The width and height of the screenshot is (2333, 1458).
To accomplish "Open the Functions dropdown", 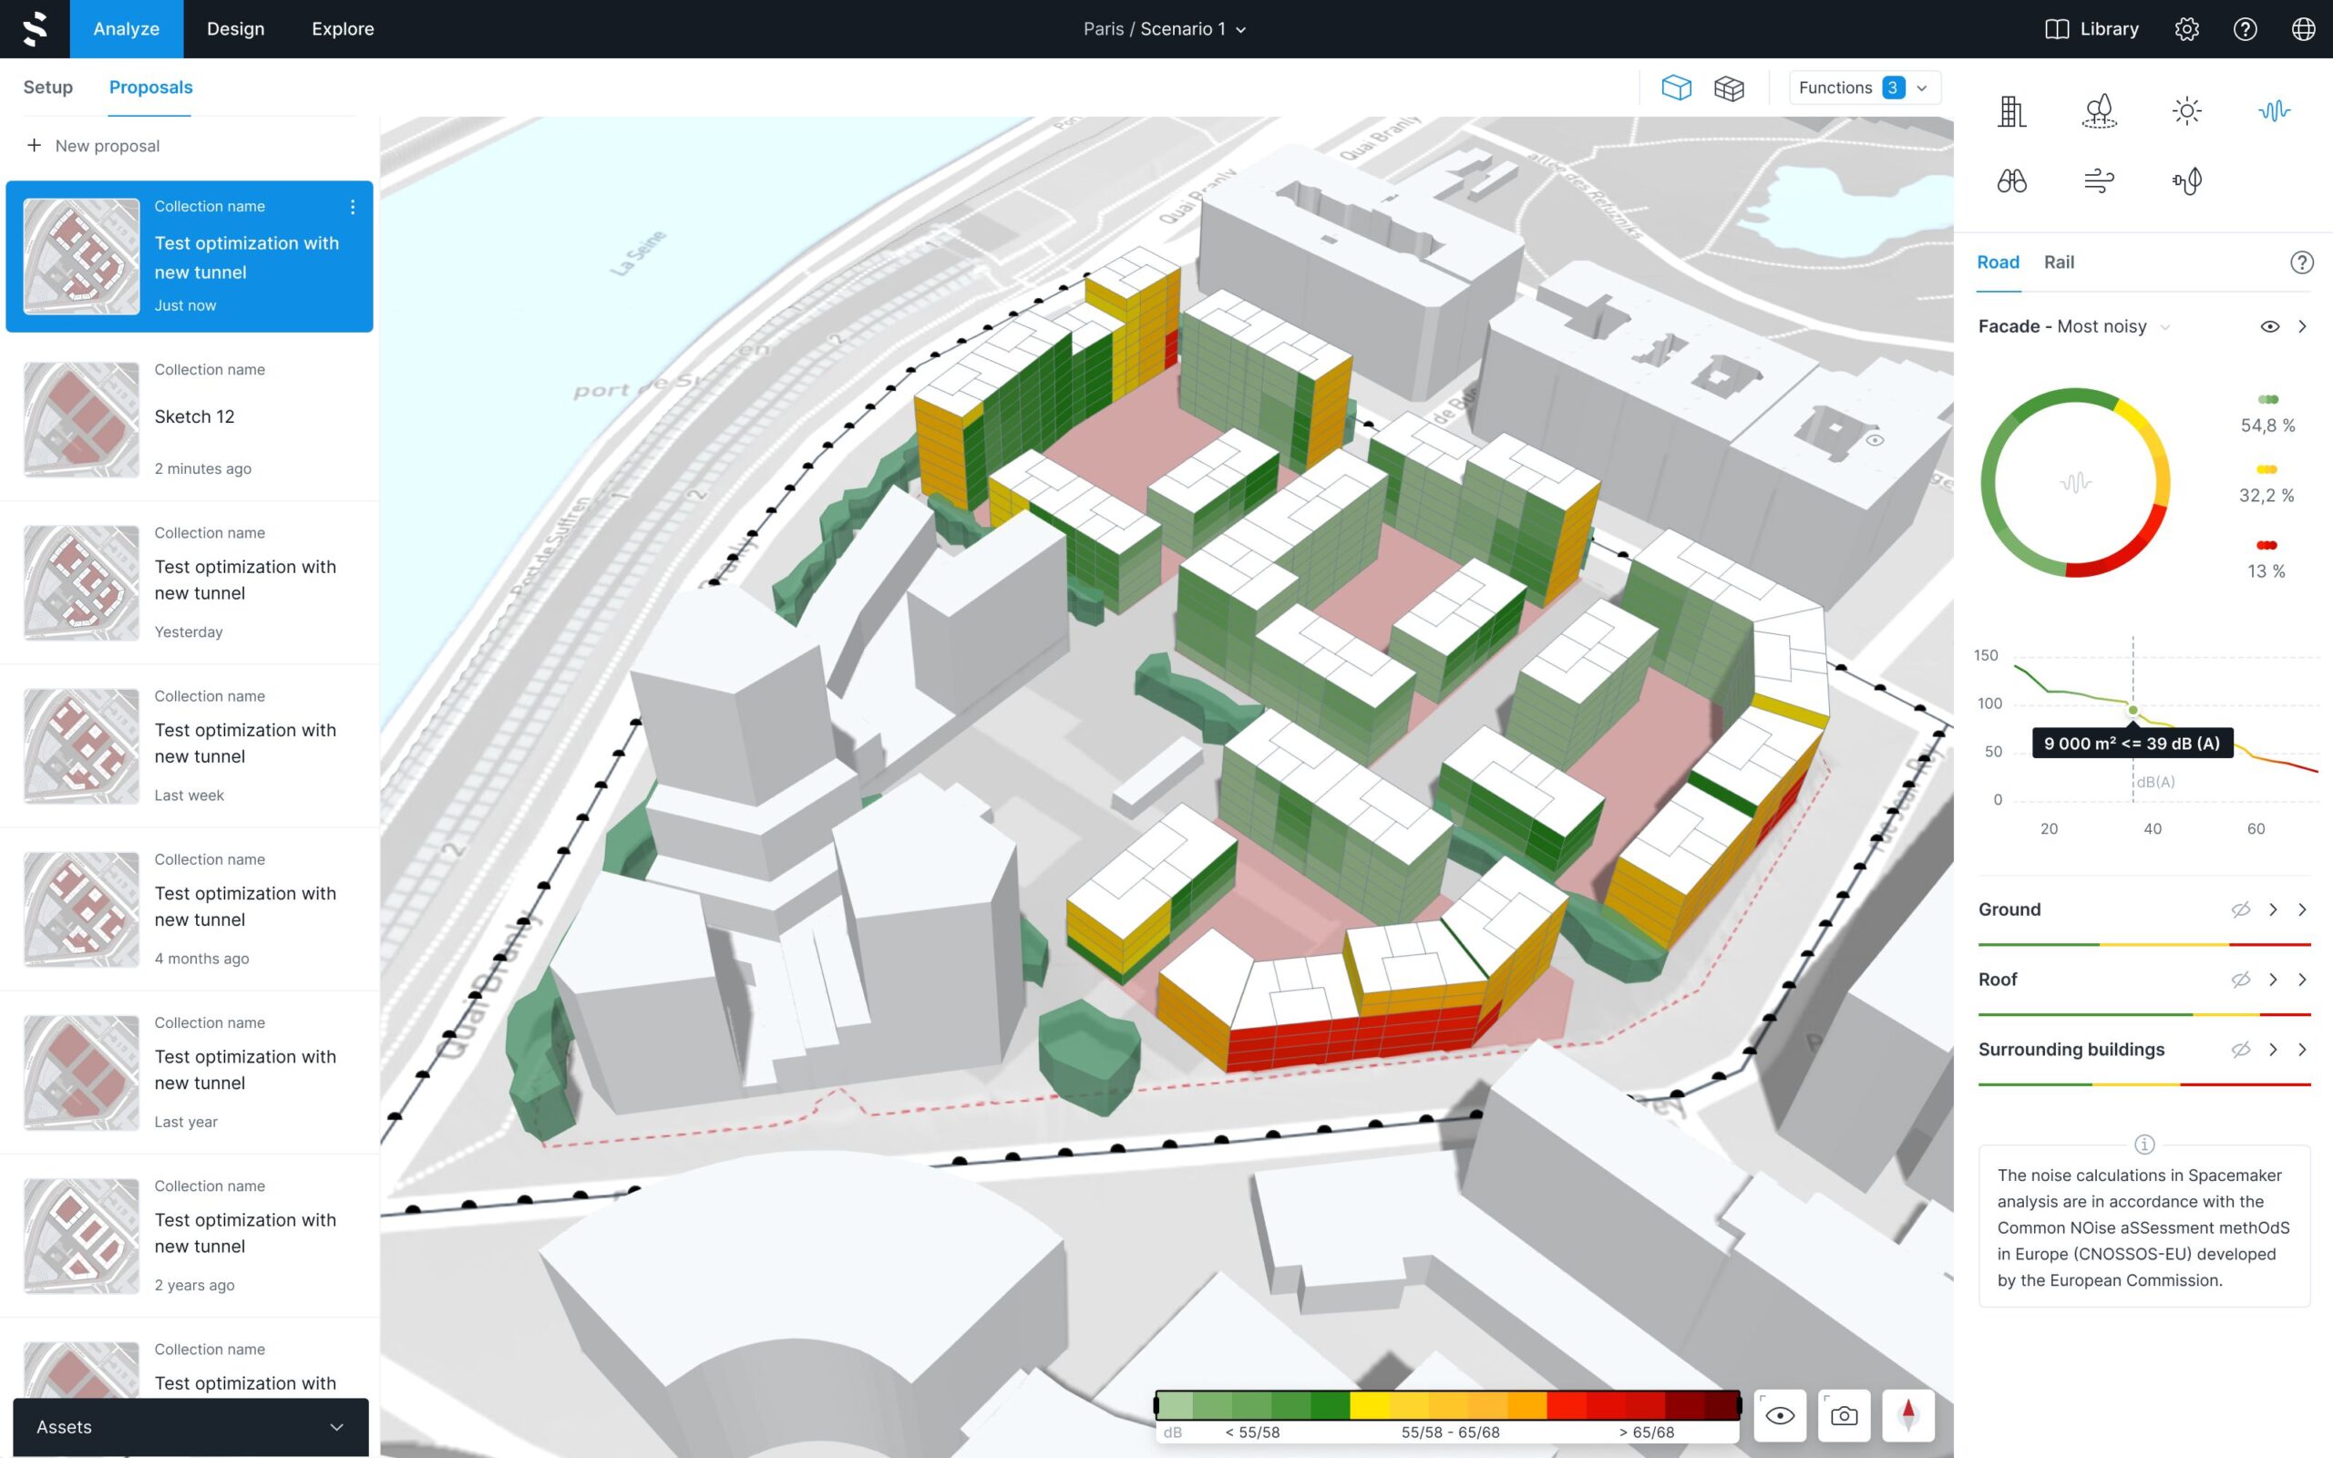I will (1864, 87).
